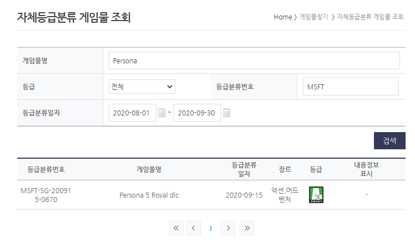Image resolution: width=415 pixels, height=242 pixels.
Task: Click the 검색 search button
Action: (389, 140)
